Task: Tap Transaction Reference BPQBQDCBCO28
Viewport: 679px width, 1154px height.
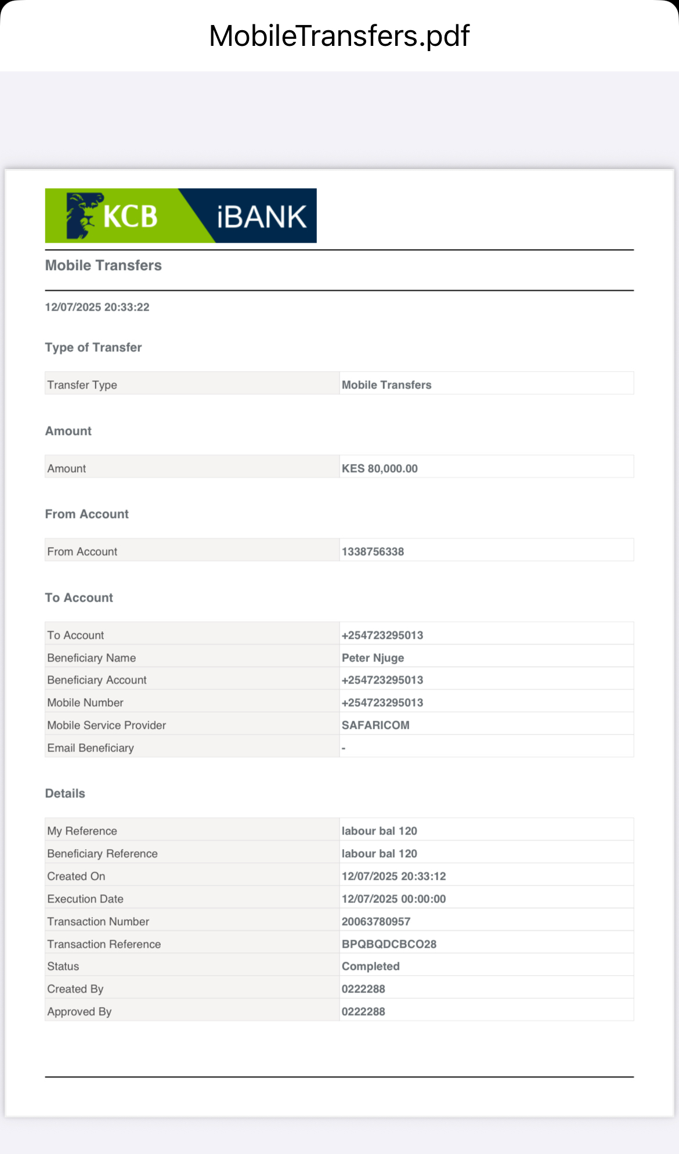Action: 389,944
